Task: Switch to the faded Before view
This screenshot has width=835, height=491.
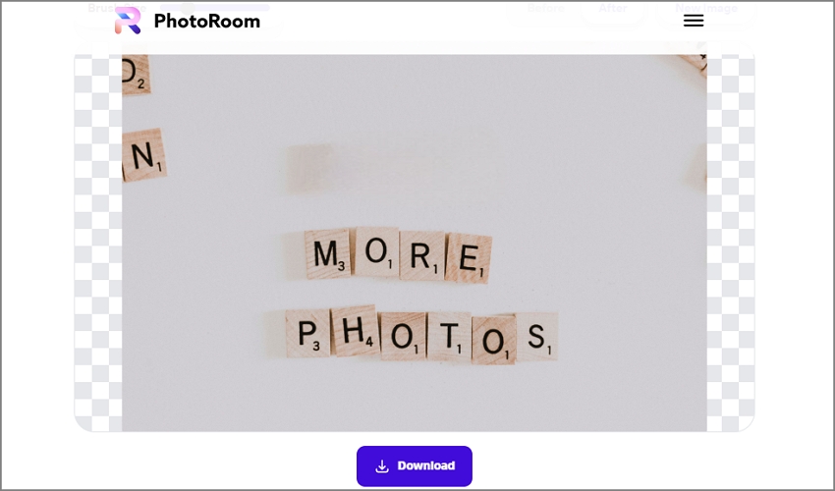Action: click(x=545, y=8)
